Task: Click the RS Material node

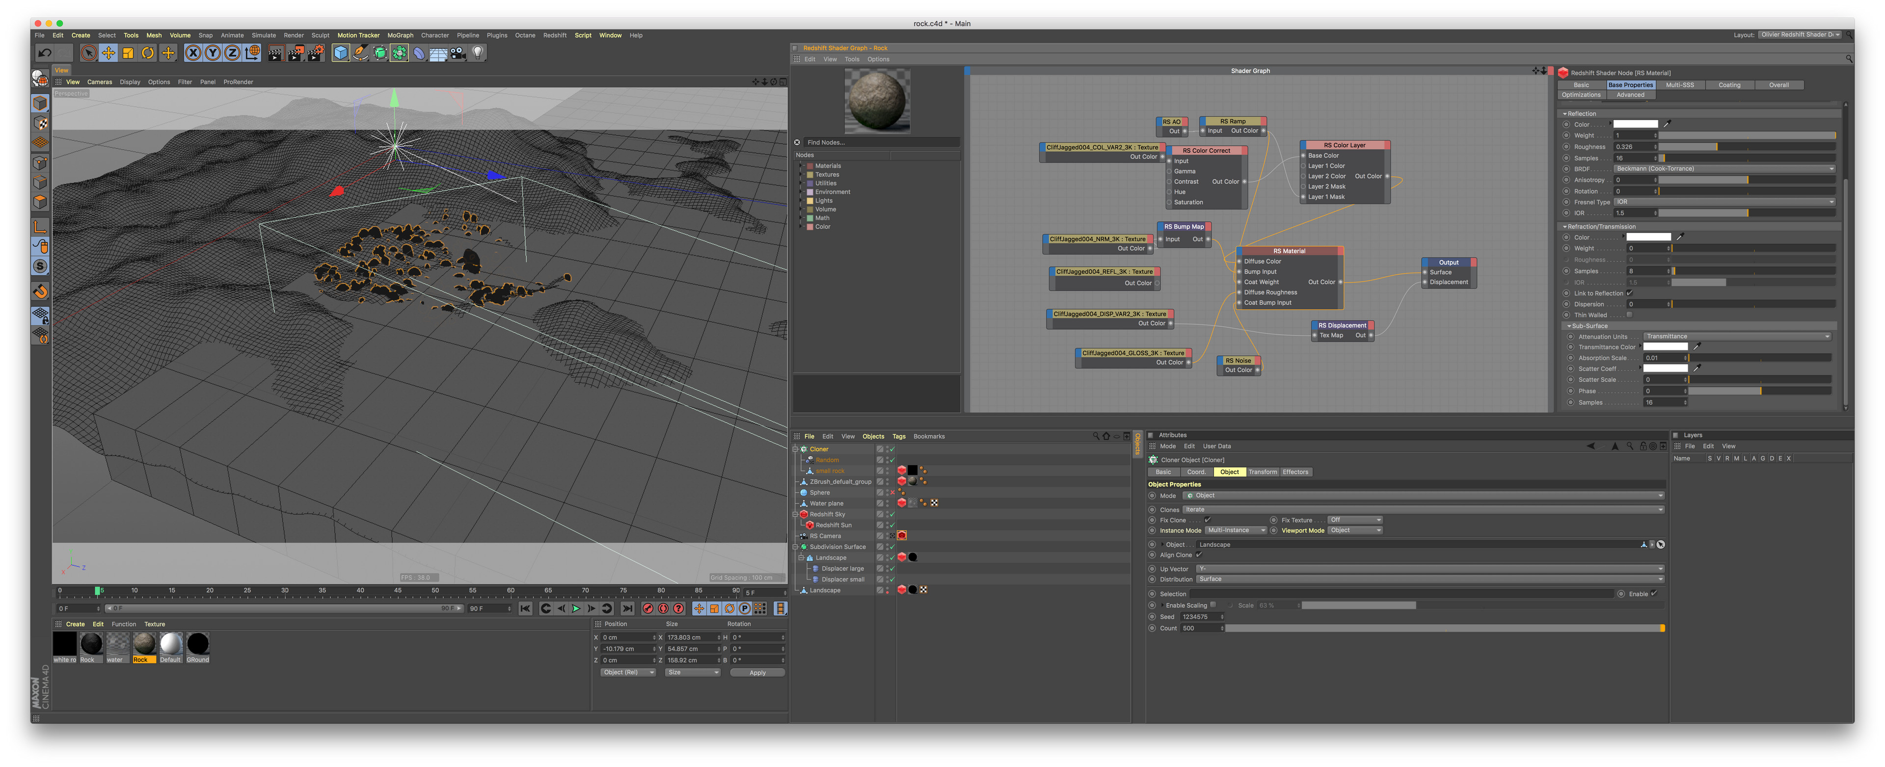Action: pos(1289,277)
